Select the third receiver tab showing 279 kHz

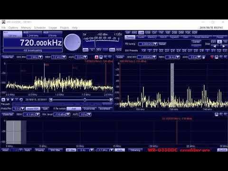[53, 34]
